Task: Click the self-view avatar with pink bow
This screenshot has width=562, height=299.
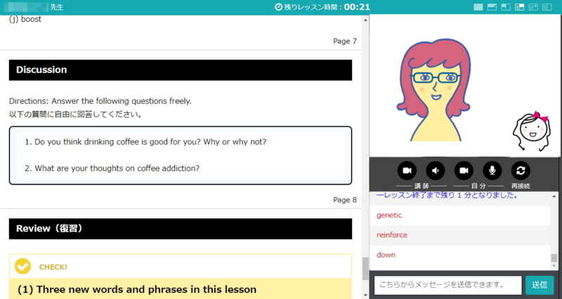Action: [532, 131]
